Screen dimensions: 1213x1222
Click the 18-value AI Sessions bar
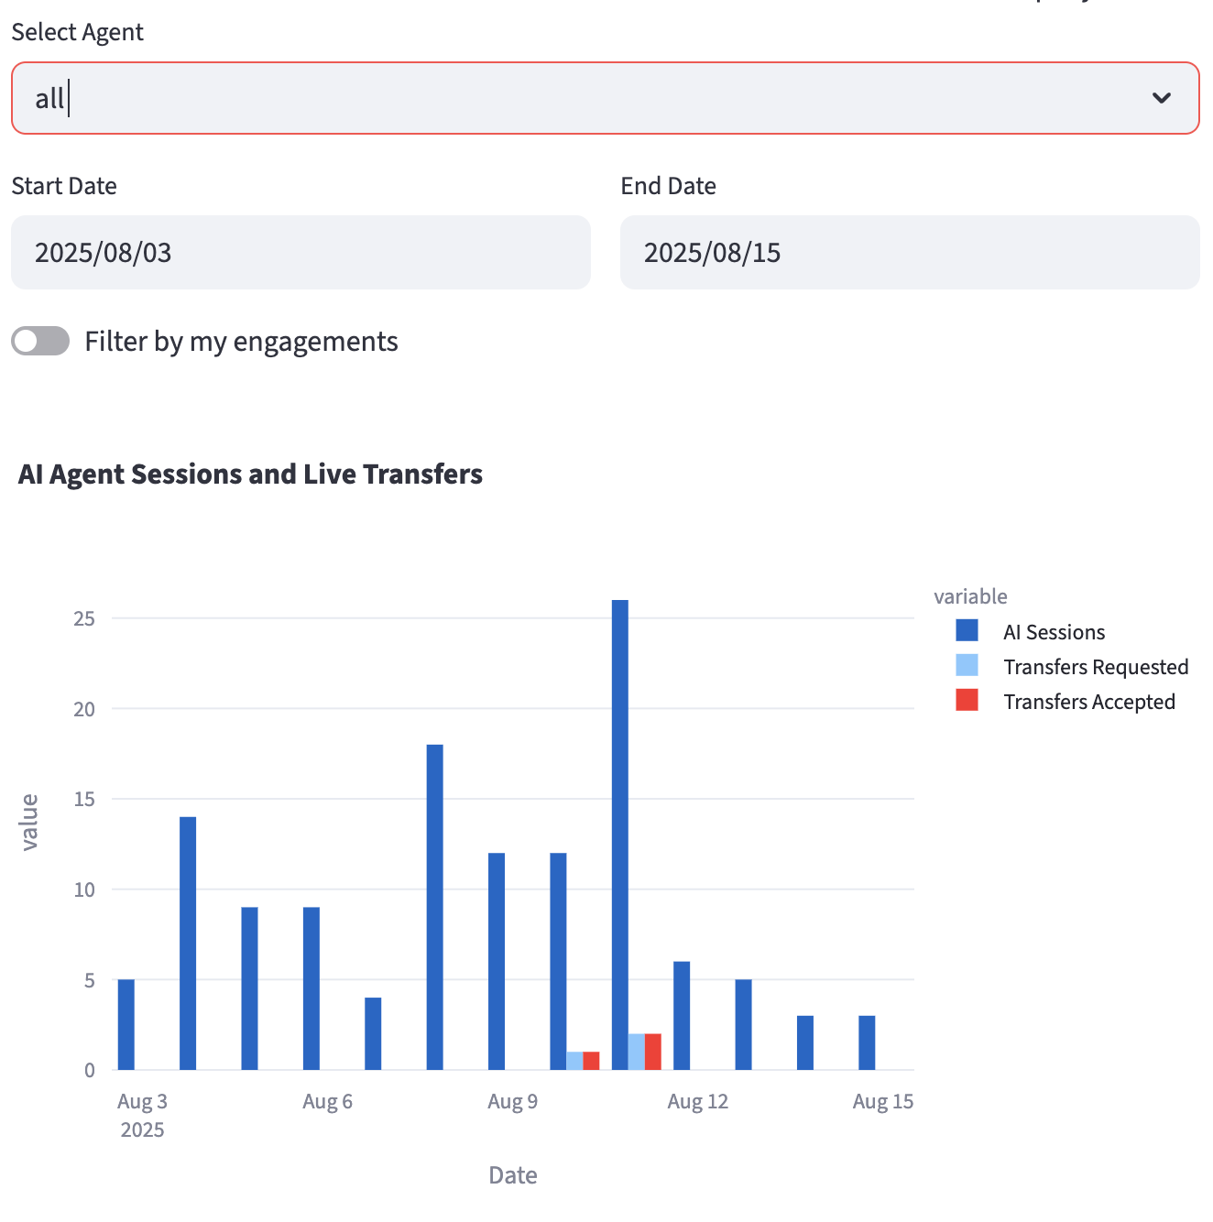435,907
